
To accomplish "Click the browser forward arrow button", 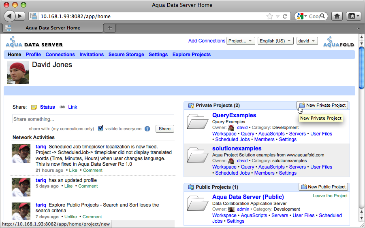I will 20,16.
